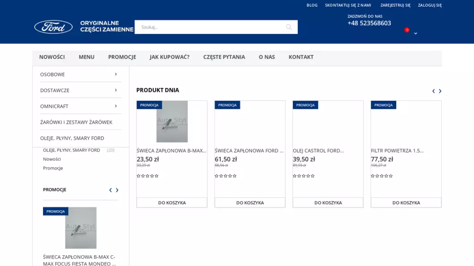This screenshot has height=266, width=474.
Task: Add 23,50 zł spark plug to cart
Action: click(172, 203)
